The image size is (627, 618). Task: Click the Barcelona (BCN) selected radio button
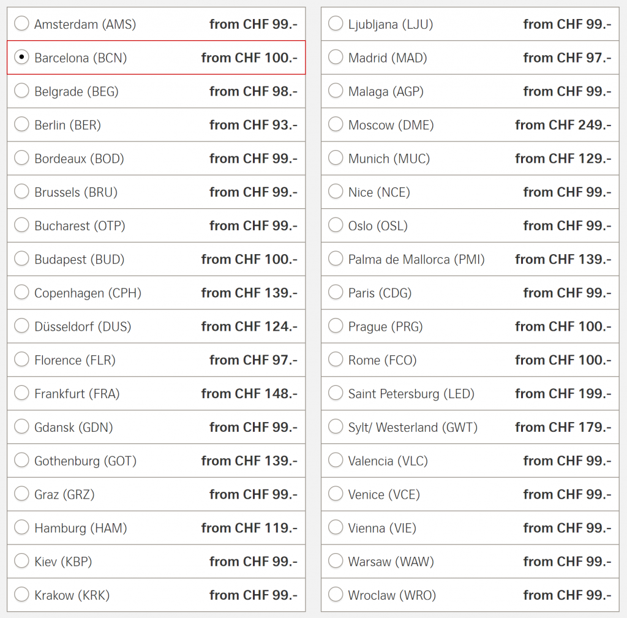click(x=21, y=58)
